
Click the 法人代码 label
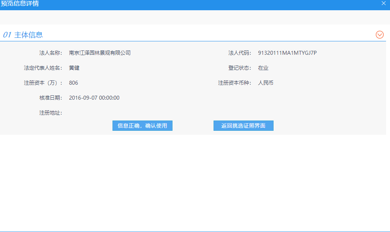point(240,53)
